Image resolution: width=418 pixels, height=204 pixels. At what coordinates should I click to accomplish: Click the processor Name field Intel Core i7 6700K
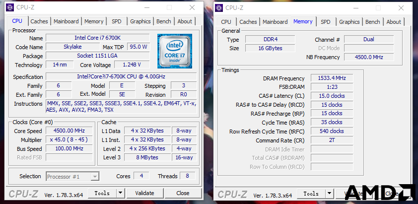(98, 38)
